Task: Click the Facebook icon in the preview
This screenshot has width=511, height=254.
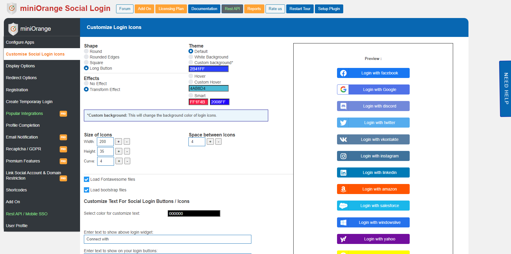Action: tap(343, 73)
